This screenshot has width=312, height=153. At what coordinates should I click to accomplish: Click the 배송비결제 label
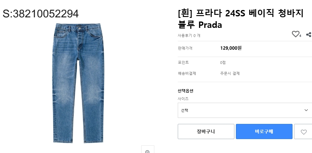click(x=187, y=73)
